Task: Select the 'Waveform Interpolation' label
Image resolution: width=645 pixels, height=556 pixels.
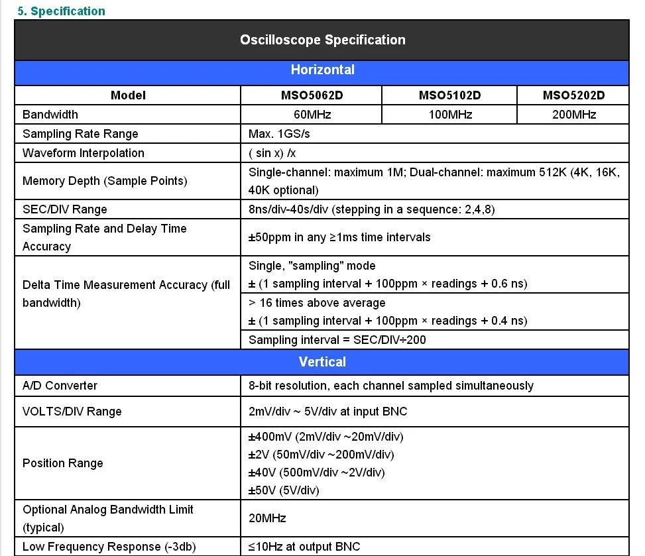Action: [x=83, y=153]
